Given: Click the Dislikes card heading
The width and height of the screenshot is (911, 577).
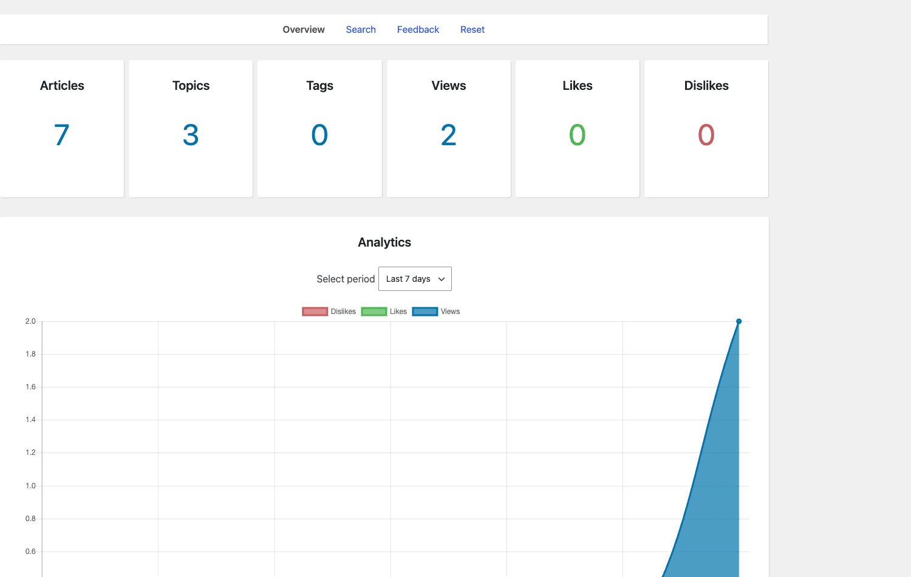Looking at the screenshot, I should (x=706, y=86).
